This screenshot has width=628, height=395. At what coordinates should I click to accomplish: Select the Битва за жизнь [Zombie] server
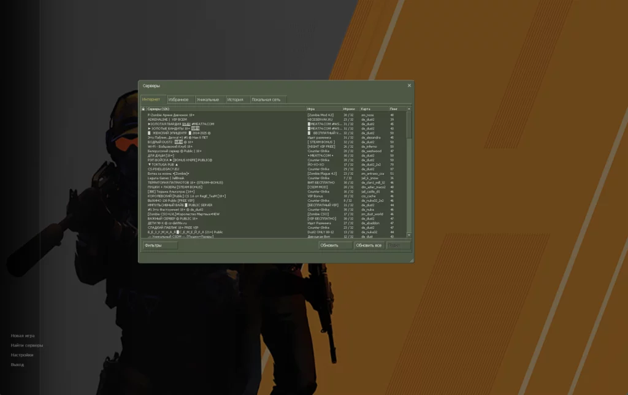pos(274,174)
